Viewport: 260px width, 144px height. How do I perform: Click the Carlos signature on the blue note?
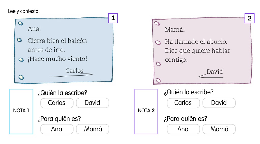coord(74,71)
